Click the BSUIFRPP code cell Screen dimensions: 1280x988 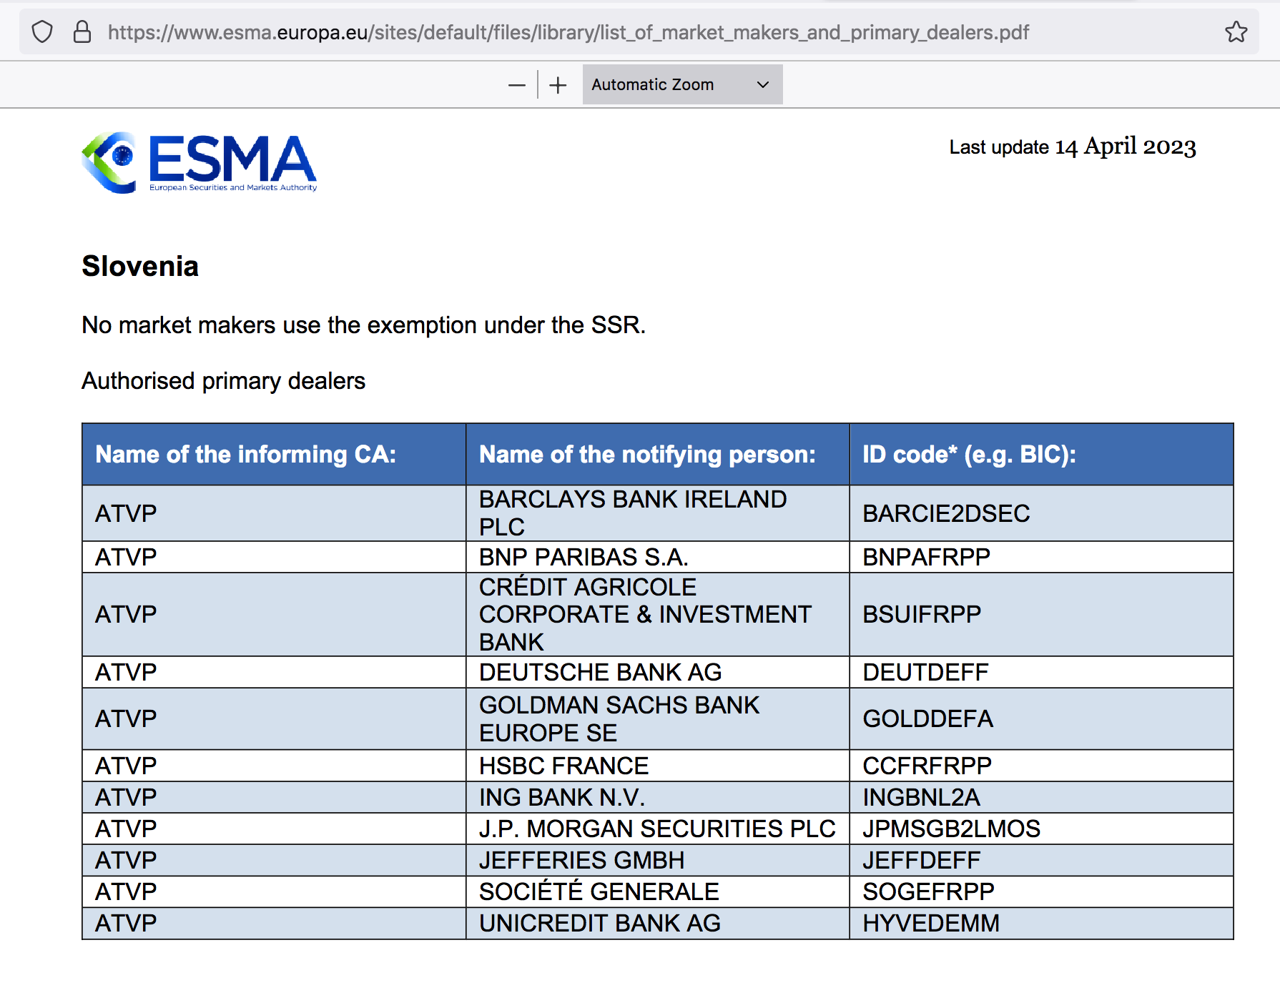[1041, 614]
